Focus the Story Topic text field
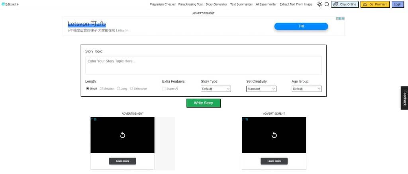Screen dimensions: 408x174 point(203,65)
